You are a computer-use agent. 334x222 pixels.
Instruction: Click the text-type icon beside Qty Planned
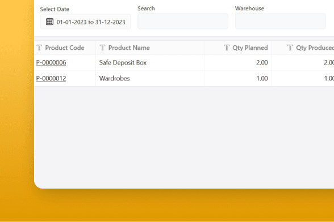tap(227, 48)
